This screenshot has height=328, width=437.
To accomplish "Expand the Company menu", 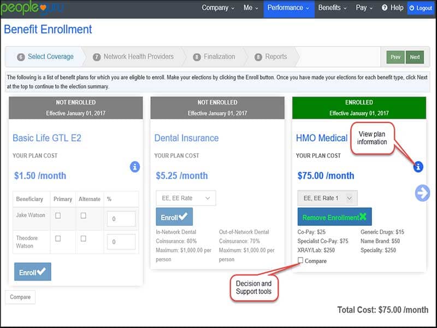I will [x=218, y=8].
